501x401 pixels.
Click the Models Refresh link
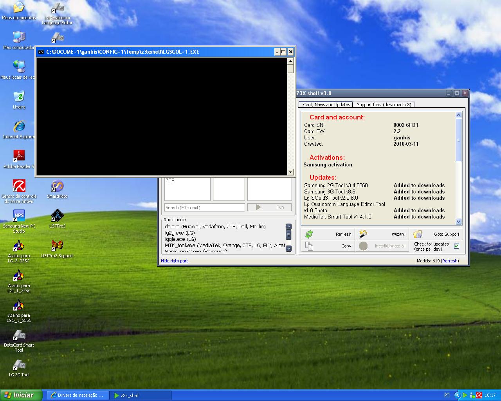pos(450,261)
